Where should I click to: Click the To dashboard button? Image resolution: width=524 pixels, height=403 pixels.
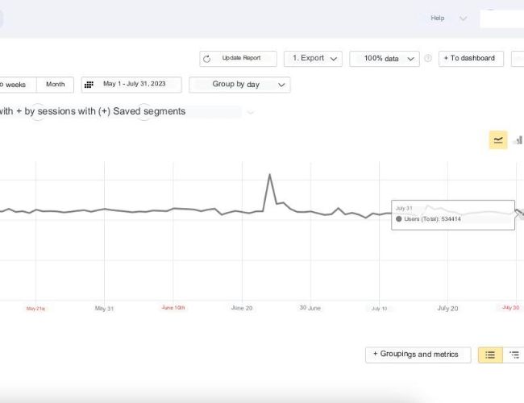pos(471,59)
